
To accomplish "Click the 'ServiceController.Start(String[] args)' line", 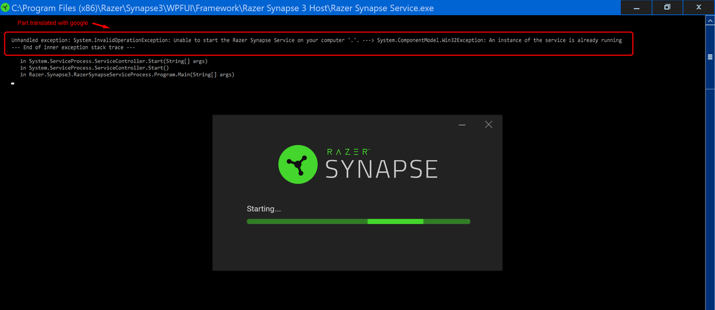I will tap(114, 61).
